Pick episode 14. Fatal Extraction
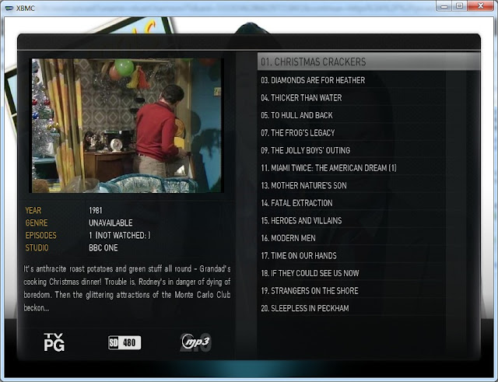 point(368,203)
